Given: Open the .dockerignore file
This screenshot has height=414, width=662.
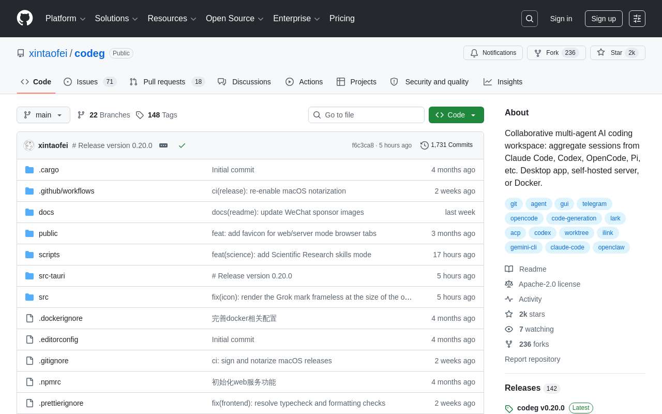Looking at the screenshot, I should 61,318.
